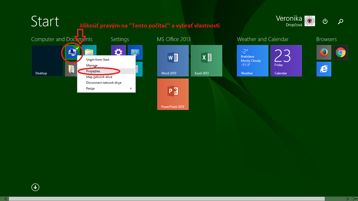Open the PC settings gear tile
Screen dimensions: 358x201
click(118, 52)
